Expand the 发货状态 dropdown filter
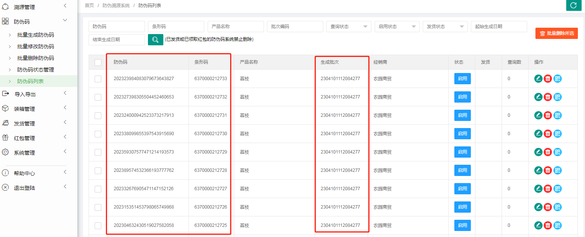 coord(445,27)
